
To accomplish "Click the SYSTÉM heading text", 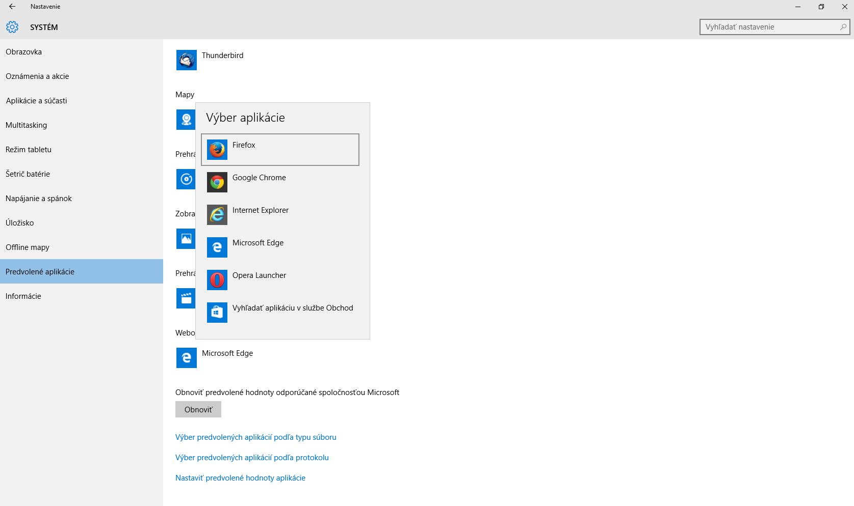I will pos(44,27).
